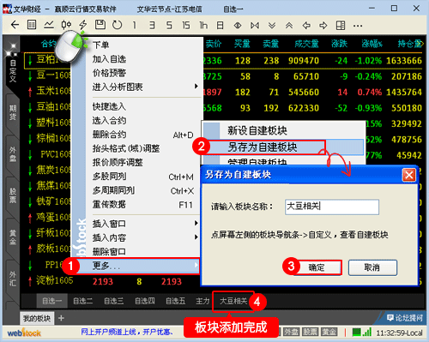Click the 板块名称 input field
Screen dimensions: 429x342
click(x=332, y=207)
